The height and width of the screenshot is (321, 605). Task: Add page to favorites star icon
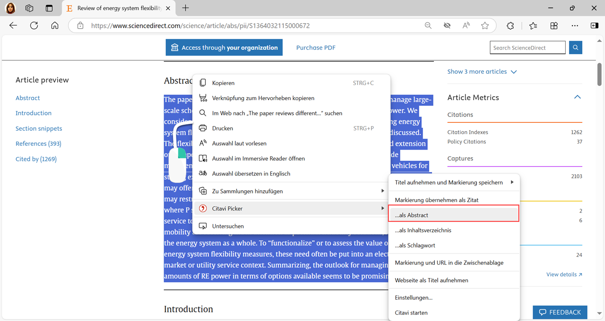pyautogui.click(x=484, y=25)
